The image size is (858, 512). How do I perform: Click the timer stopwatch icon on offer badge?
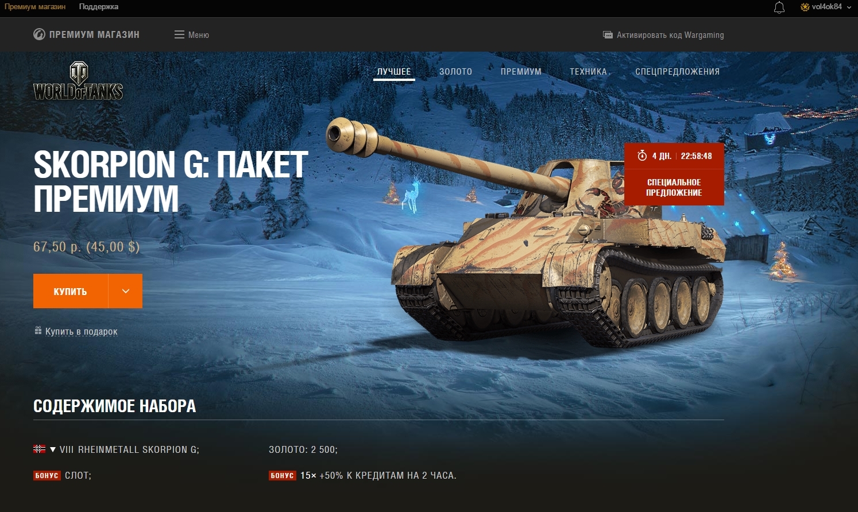[642, 156]
